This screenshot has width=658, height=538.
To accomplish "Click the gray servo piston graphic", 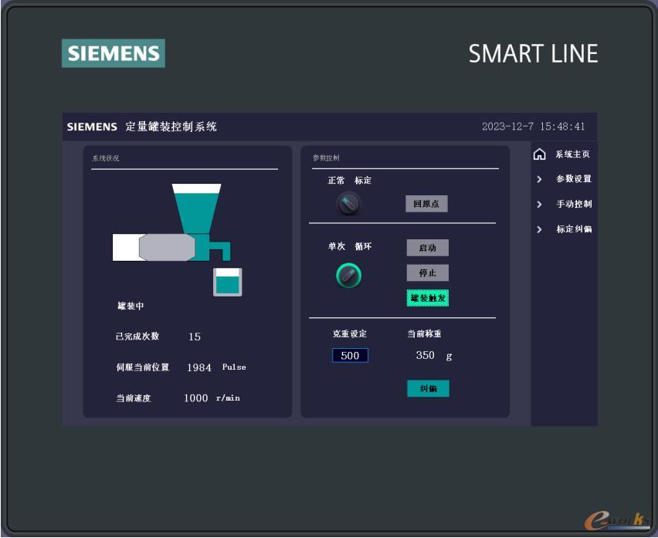I will pyautogui.click(x=167, y=248).
